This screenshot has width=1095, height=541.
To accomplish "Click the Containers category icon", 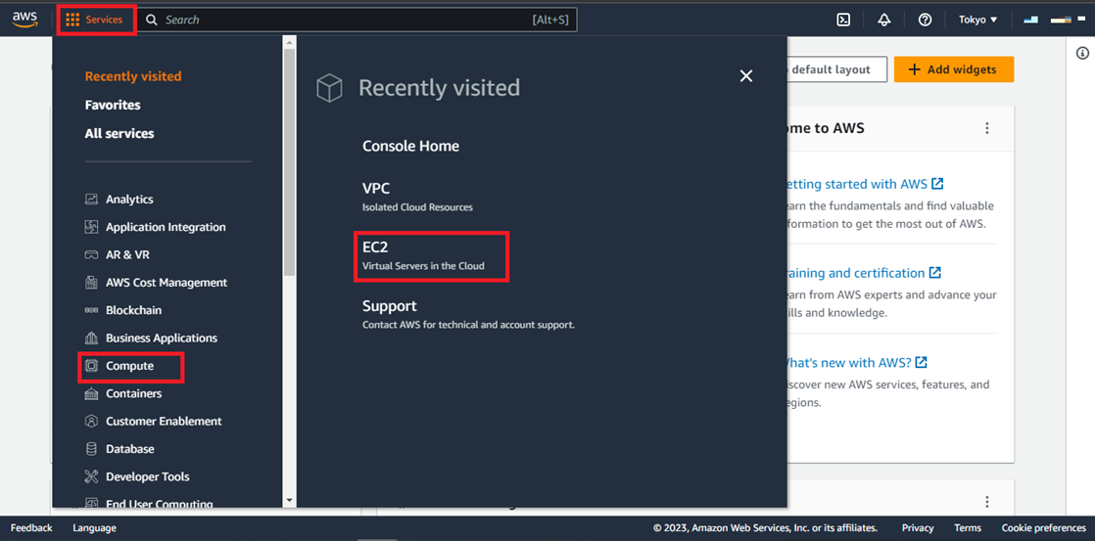I will [x=91, y=393].
